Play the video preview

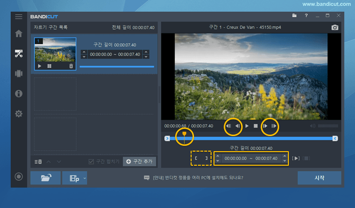247,126
